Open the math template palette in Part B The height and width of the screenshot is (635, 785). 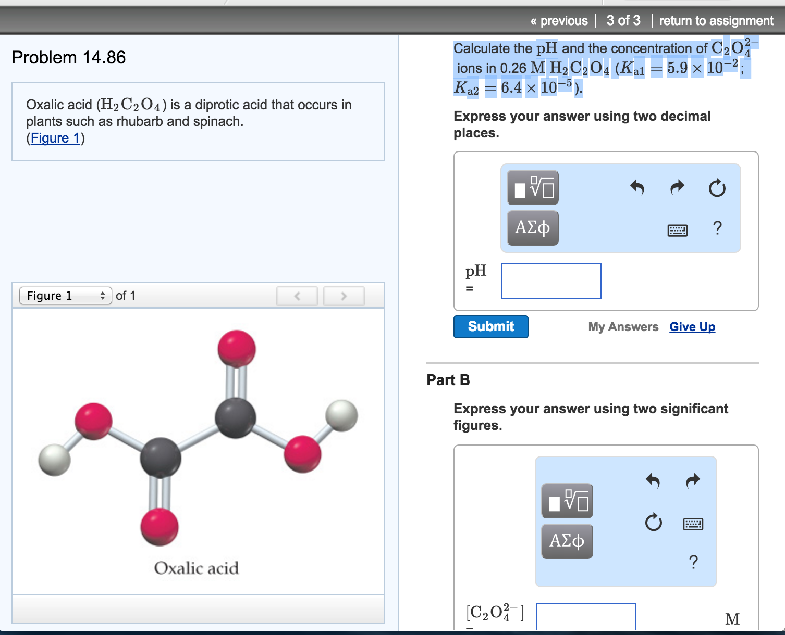567,501
